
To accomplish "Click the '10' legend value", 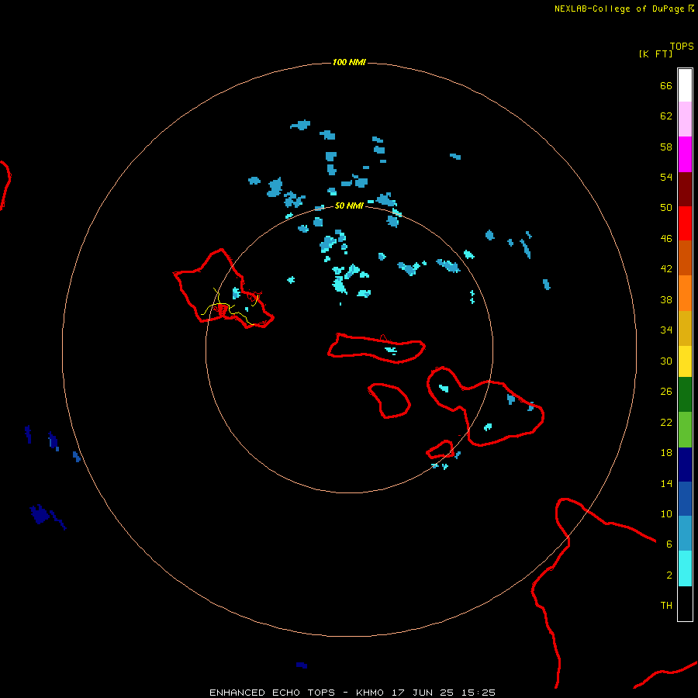I will click(x=666, y=513).
